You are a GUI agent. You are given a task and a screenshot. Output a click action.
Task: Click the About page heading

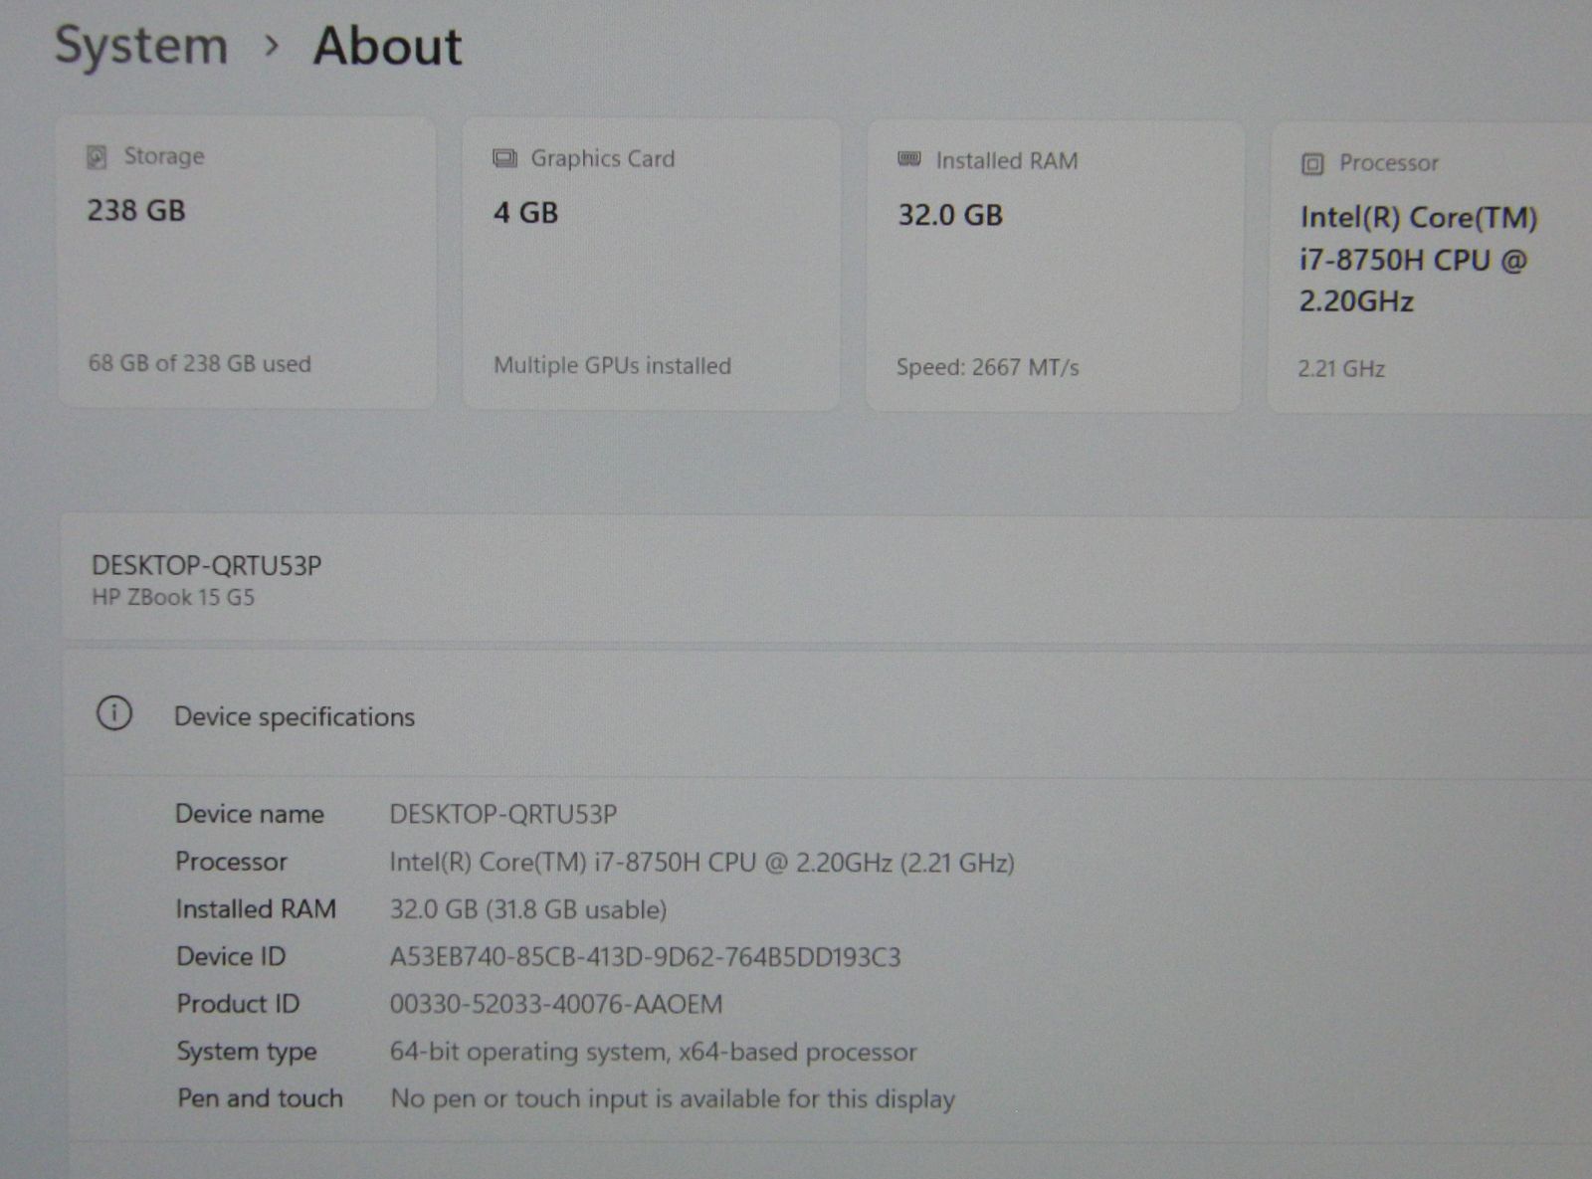tap(387, 47)
